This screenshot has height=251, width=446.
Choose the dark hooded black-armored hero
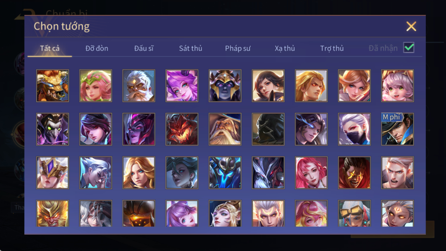pos(268,129)
